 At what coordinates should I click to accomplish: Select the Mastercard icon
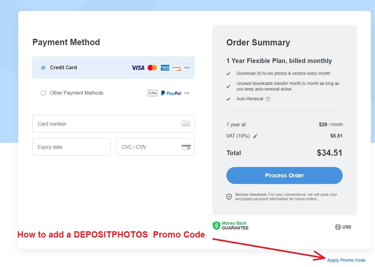[x=152, y=67]
